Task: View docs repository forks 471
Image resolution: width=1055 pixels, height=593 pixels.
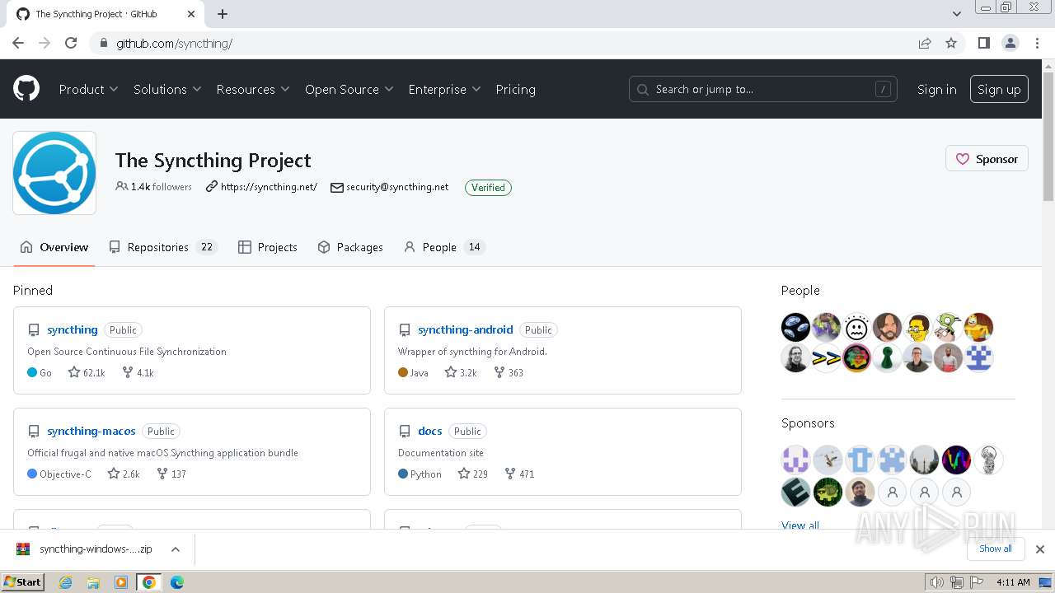Action: [x=519, y=474]
